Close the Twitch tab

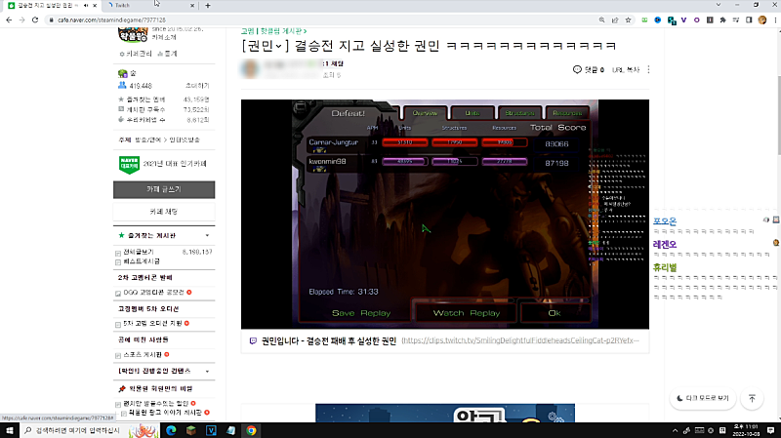(192, 6)
